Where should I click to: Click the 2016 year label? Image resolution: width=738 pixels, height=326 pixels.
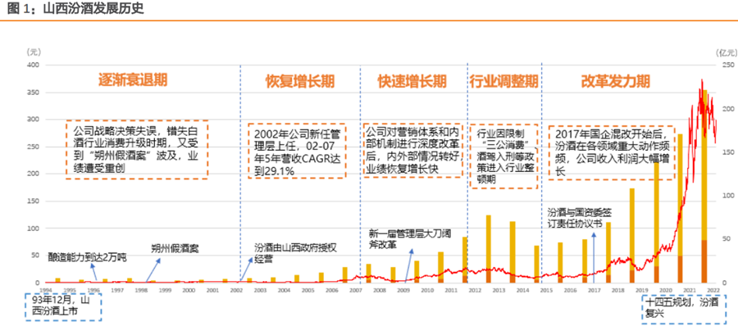pyautogui.click(x=571, y=291)
